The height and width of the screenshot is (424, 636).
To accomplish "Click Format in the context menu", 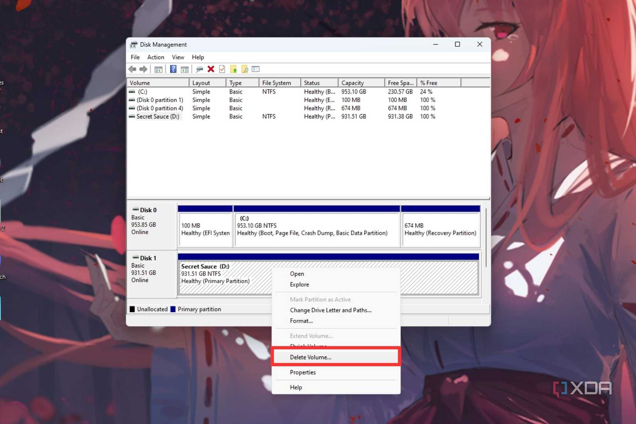I will pyautogui.click(x=301, y=321).
